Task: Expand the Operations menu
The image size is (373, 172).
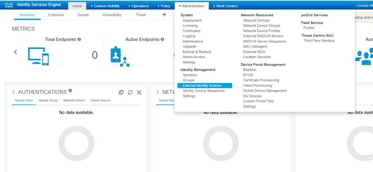Action: pos(138,6)
